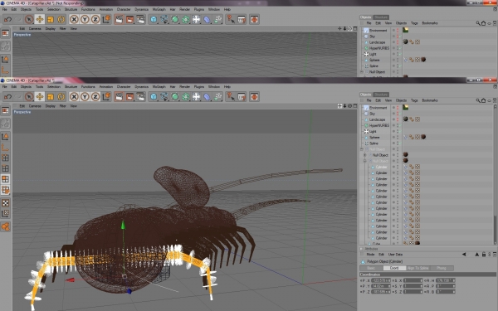
Task: Click the home icon in front Object Manager
Action: (483, 100)
